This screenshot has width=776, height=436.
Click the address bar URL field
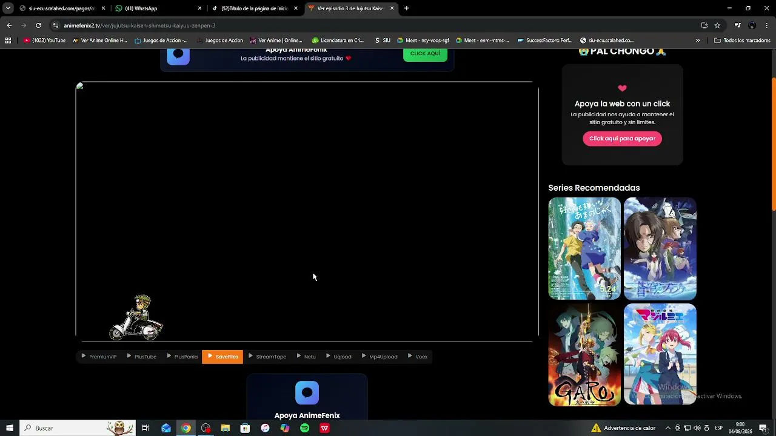coord(376,25)
